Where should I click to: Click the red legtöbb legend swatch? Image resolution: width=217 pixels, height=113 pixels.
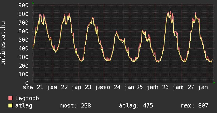11,99
